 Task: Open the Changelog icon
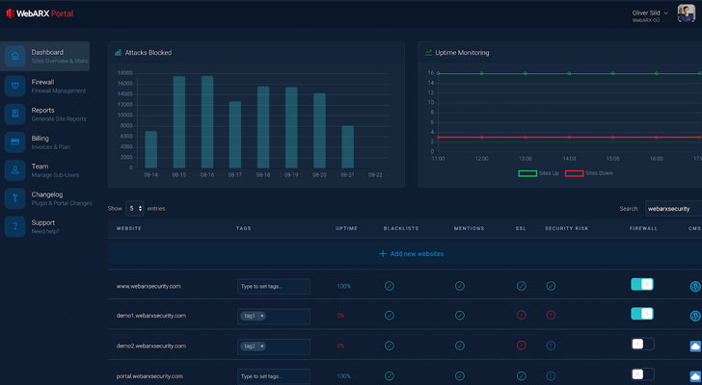(14, 198)
